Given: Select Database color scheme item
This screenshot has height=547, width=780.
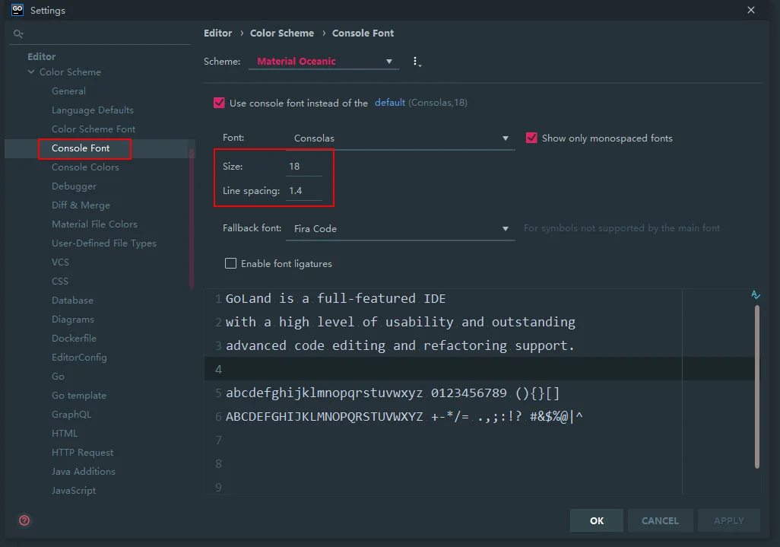Looking at the screenshot, I should coord(73,301).
